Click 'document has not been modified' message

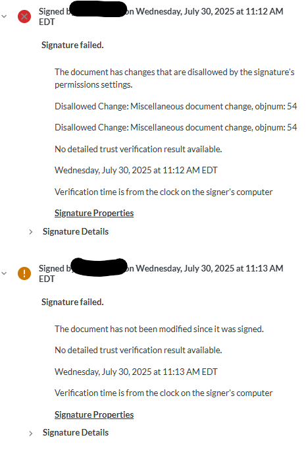click(x=159, y=329)
